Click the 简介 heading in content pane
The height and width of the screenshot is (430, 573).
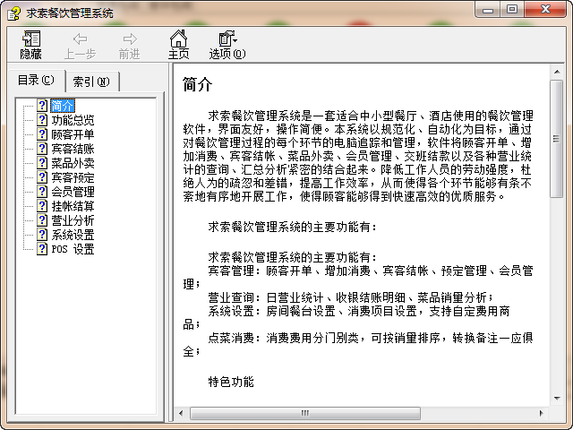(197, 84)
